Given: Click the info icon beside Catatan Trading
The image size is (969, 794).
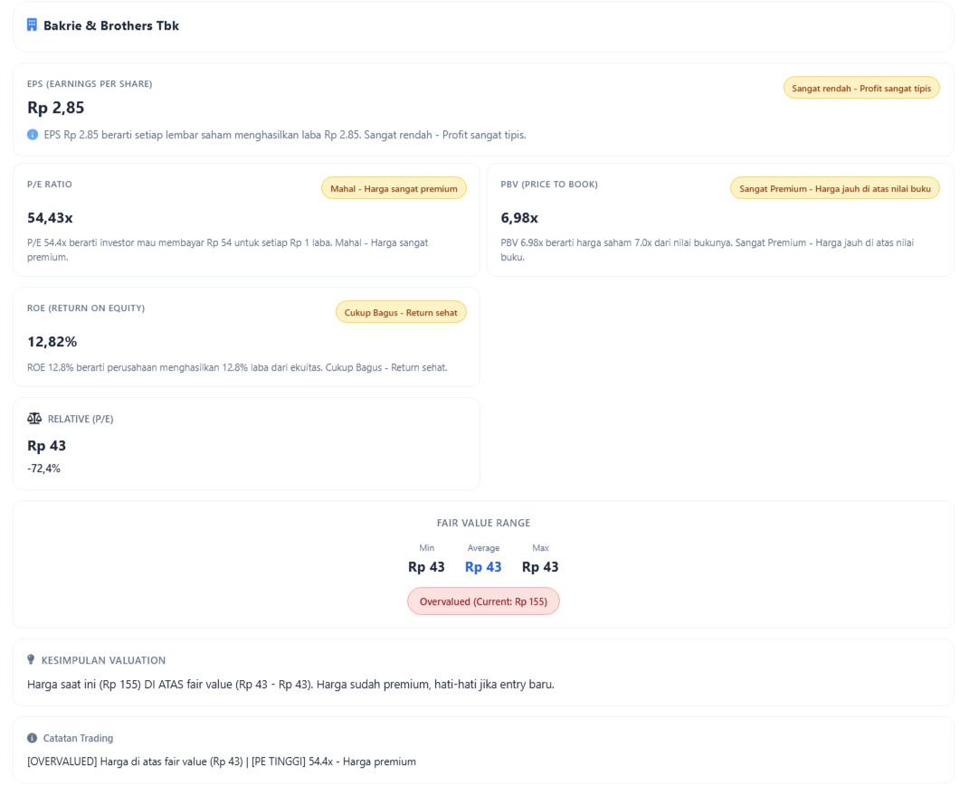Looking at the screenshot, I should pos(33,738).
